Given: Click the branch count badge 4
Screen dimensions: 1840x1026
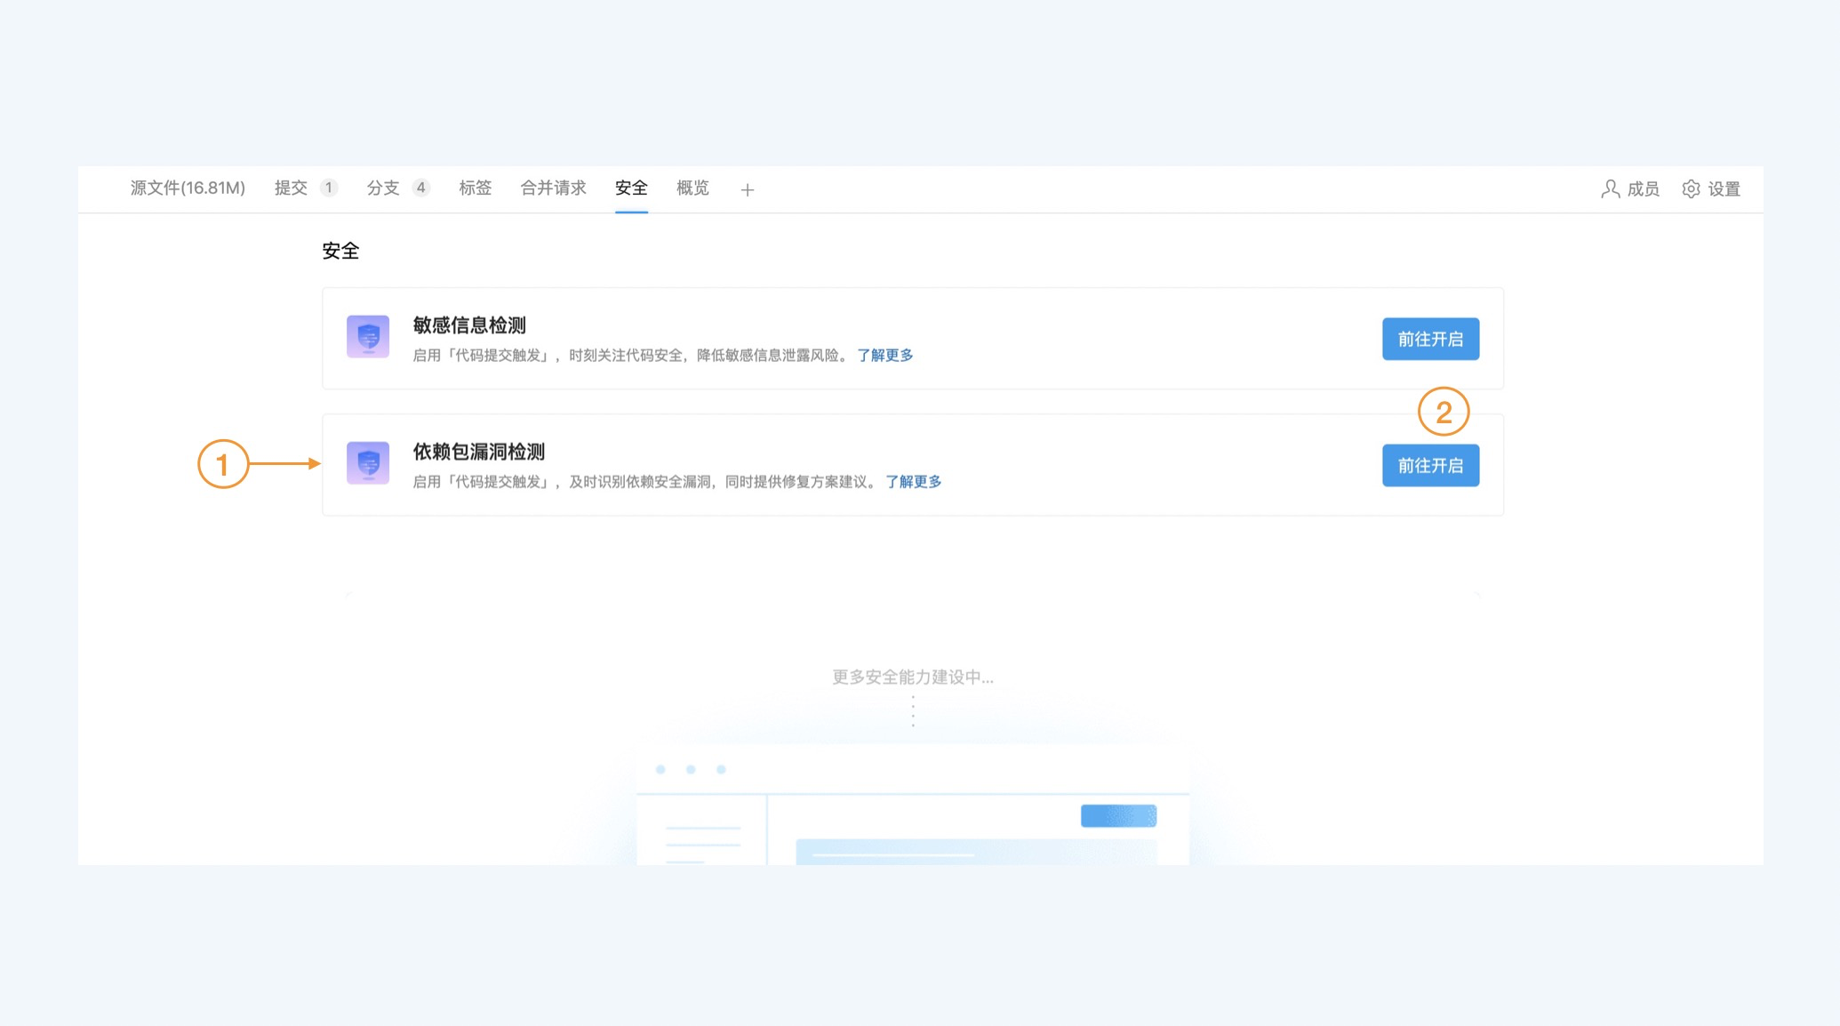Looking at the screenshot, I should [x=421, y=188].
